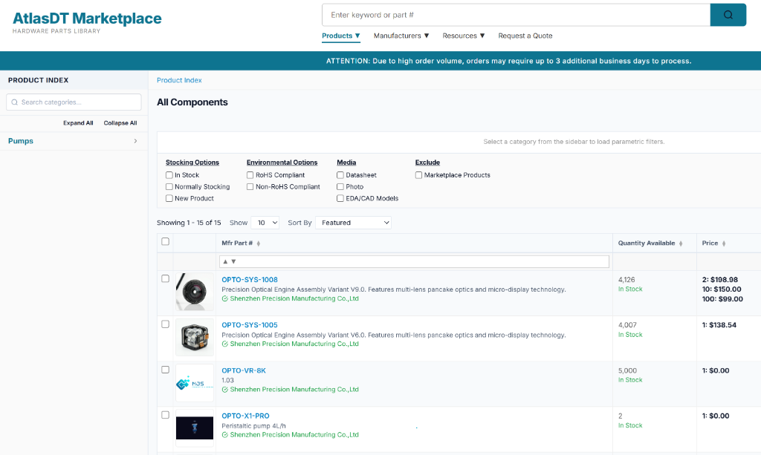Sort by Quantity Available arrows icon

pyautogui.click(x=681, y=243)
